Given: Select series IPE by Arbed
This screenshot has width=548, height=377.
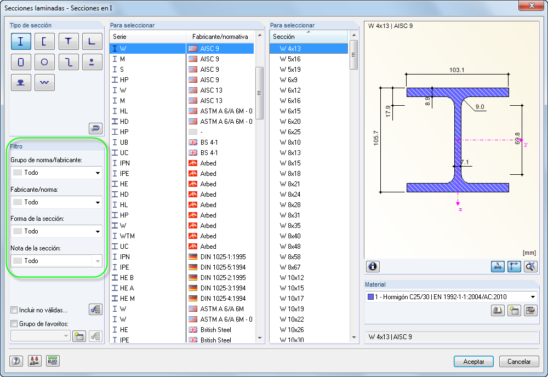Looking at the screenshot, I should pyautogui.click(x=182, y=174).
